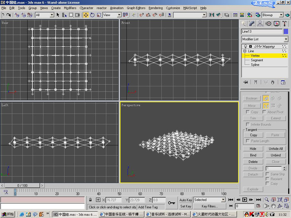Open the Create command panel tab
This screenshot has width=291, height=218.
244,24
